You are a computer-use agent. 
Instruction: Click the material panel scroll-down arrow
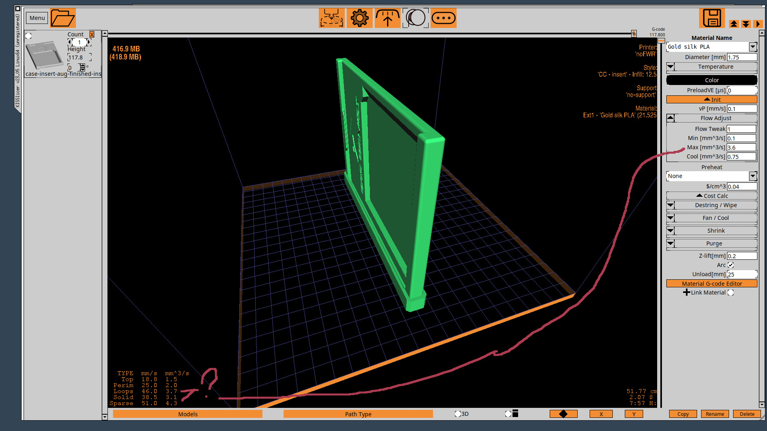(762, 405)
